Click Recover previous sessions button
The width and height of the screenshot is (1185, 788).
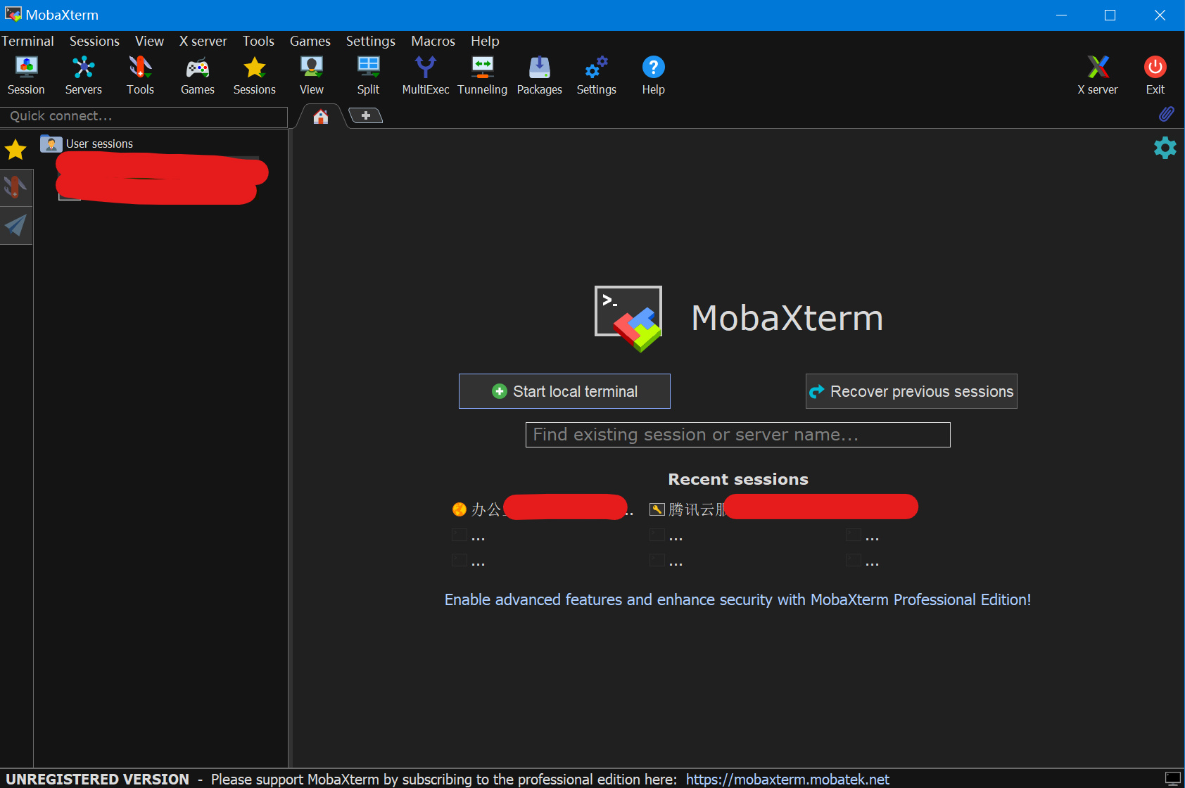(911, 391)
